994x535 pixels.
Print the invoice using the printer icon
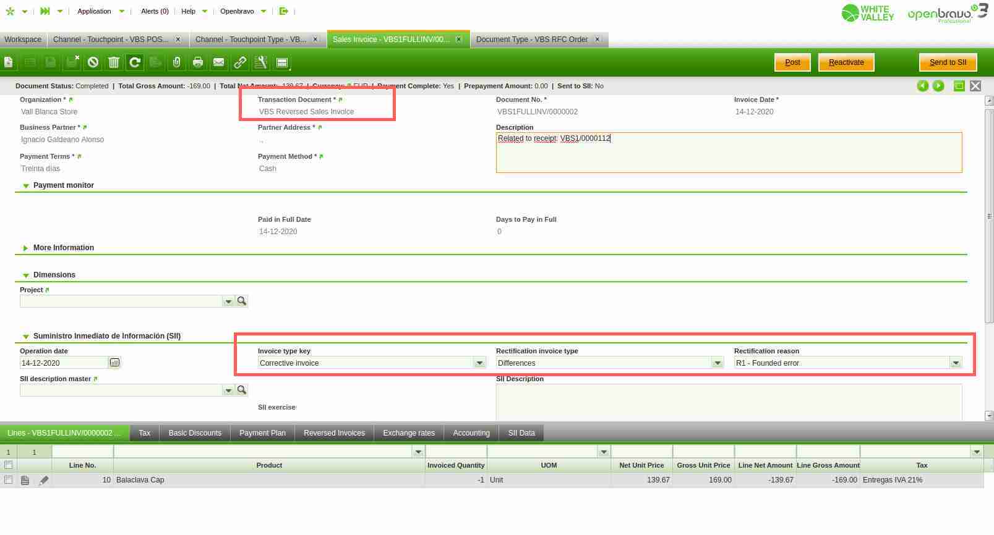click(x=198, y=62)
